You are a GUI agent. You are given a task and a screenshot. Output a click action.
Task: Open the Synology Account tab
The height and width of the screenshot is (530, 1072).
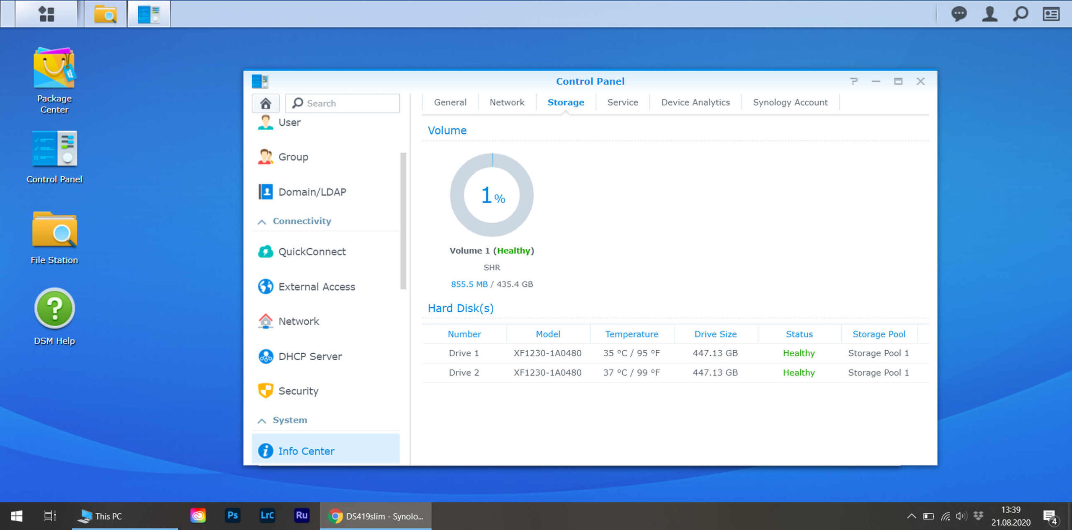pyautogui.click(x=790, y=102)
